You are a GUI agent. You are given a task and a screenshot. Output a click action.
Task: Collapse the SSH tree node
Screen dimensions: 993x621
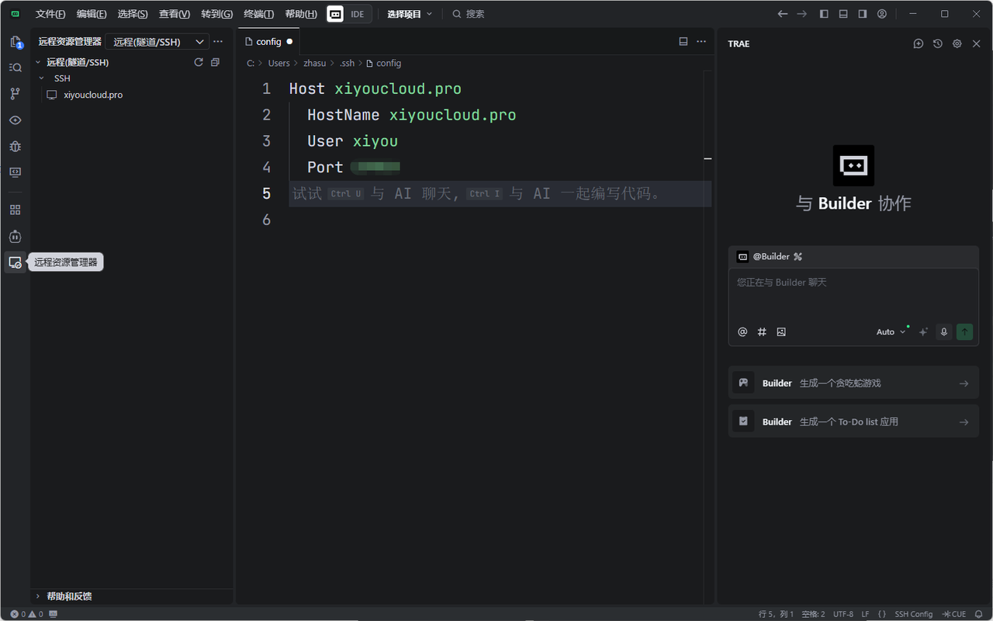[42, 78]
